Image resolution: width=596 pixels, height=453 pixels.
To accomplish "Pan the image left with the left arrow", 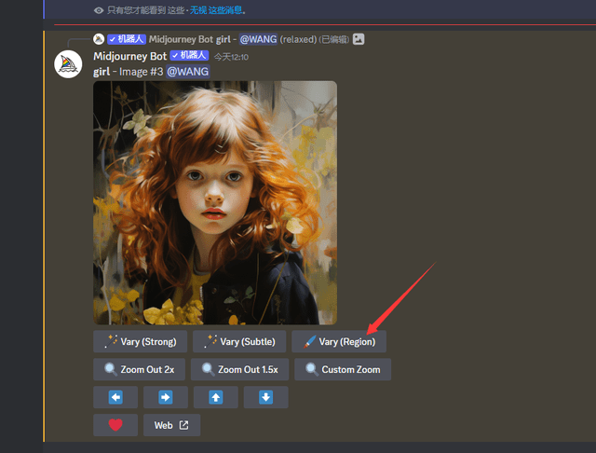I will [x=115, y=397].
